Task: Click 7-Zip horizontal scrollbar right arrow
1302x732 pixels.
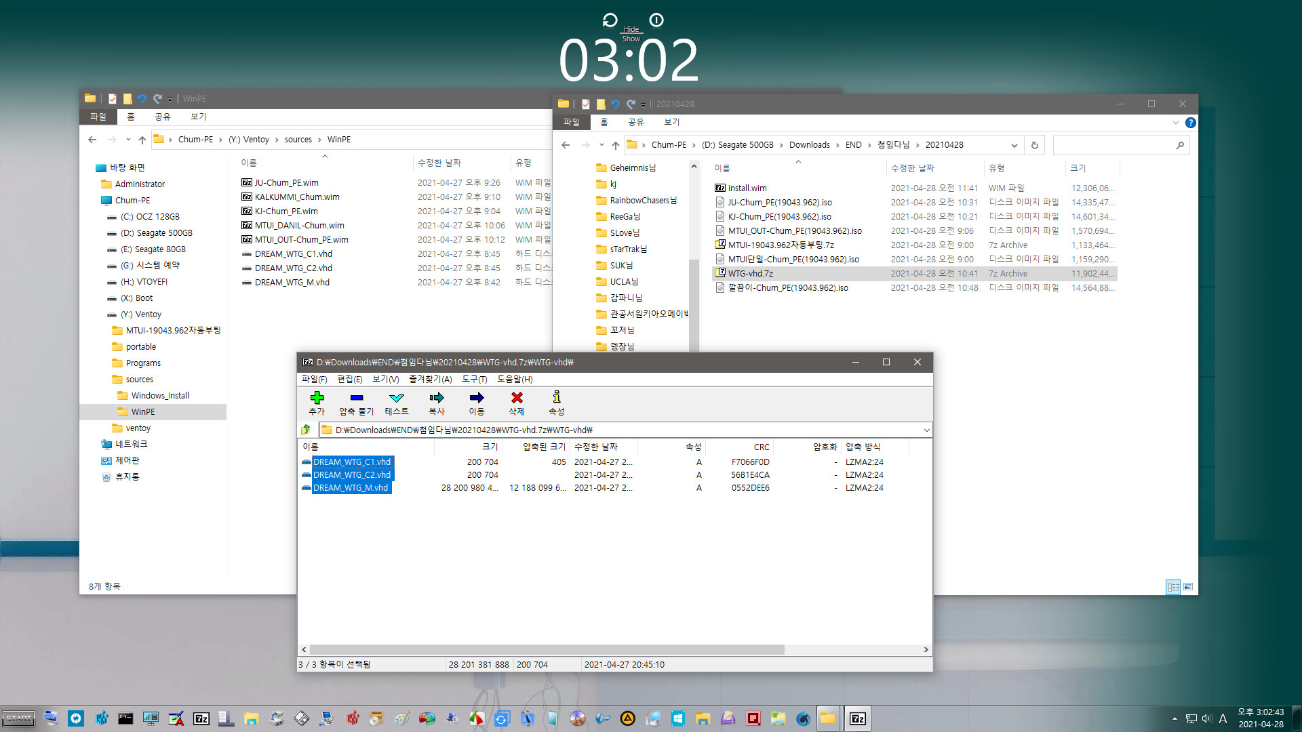Action: click(926, 649)
